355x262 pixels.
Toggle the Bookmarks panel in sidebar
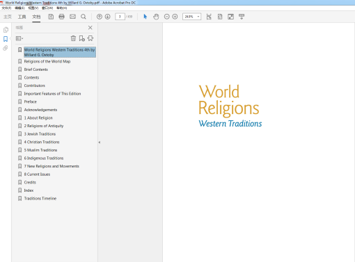6,39
